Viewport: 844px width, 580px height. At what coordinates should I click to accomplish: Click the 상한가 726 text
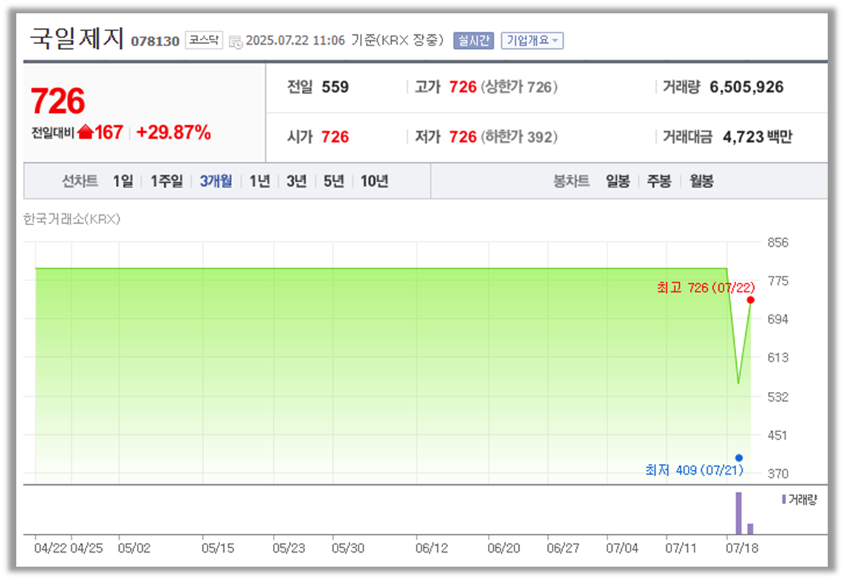[519, 86]
